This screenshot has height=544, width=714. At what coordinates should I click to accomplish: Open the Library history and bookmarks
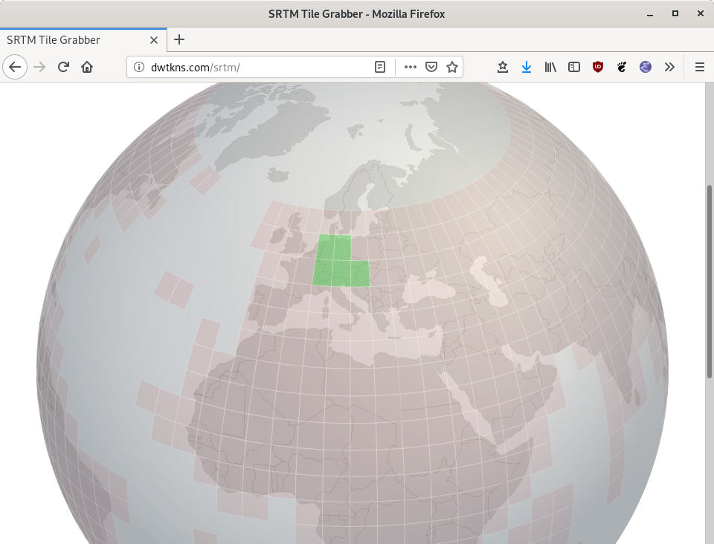click(x=550, y=68)
